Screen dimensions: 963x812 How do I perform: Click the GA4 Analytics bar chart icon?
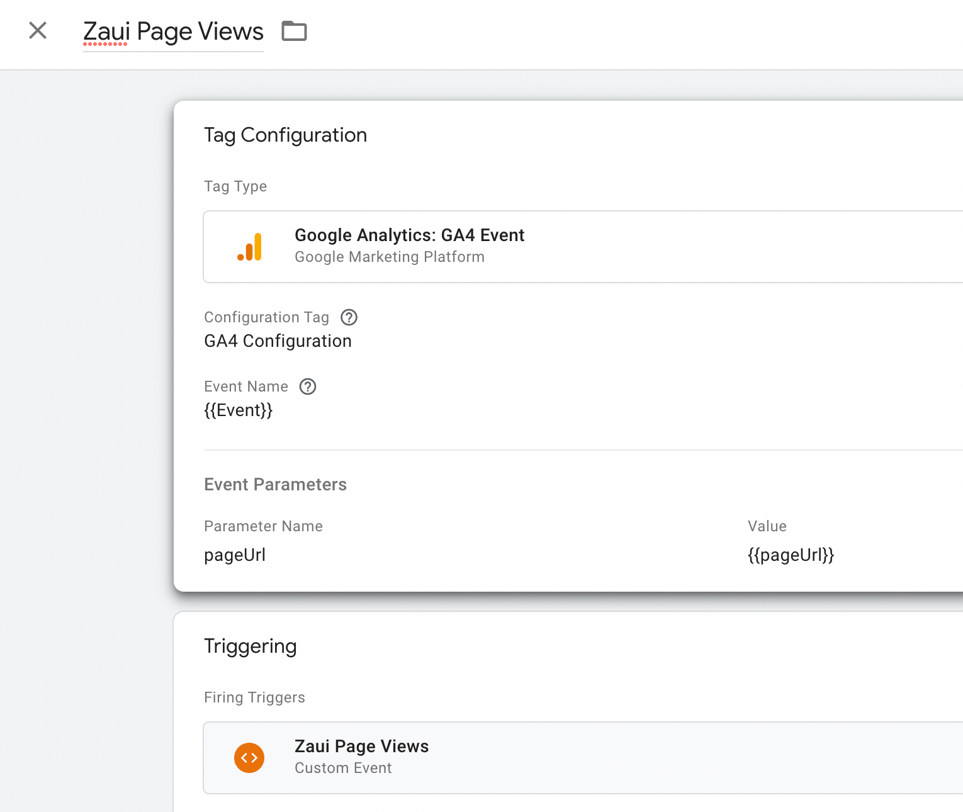(250, 246)
